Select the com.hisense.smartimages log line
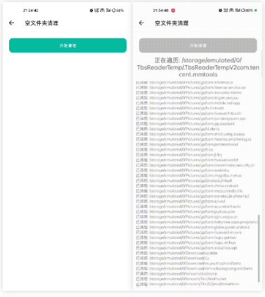265x297 pixels. (x=194, y=139)
